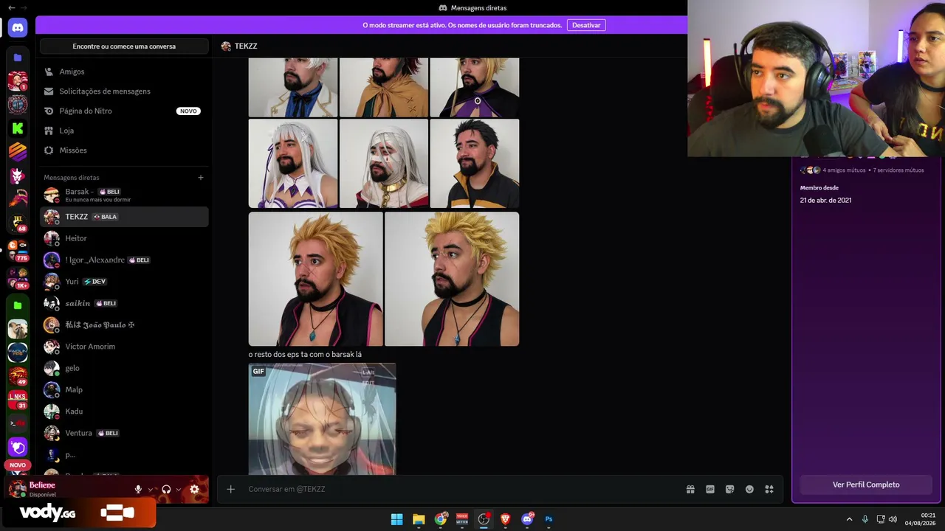Open the Yuri direct message
This screenshot has height=531, width=945.
[x=124, y=282]
